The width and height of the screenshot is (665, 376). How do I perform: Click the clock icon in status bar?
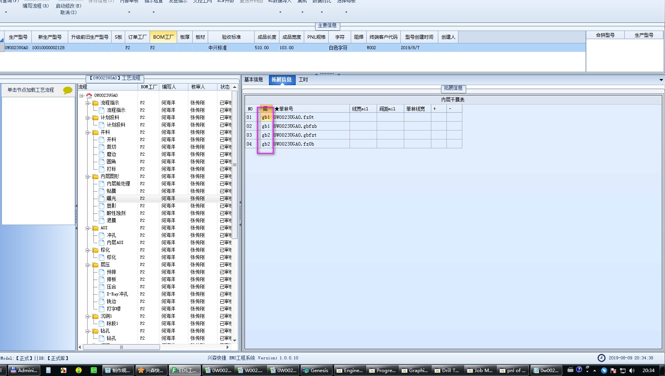coord(601,358)
